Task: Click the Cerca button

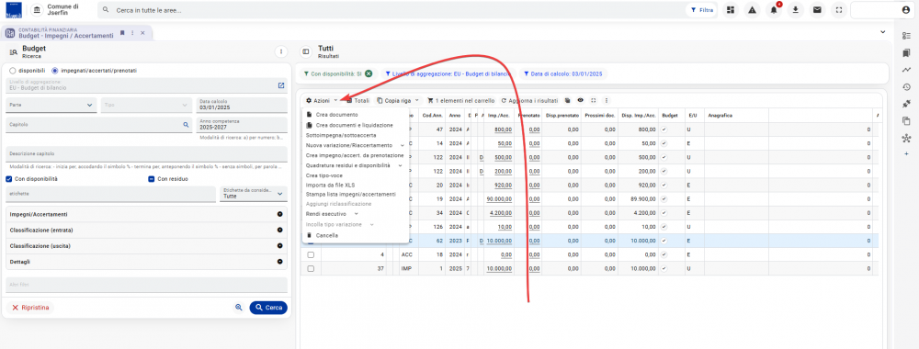Action: click(x=268, y=308)
